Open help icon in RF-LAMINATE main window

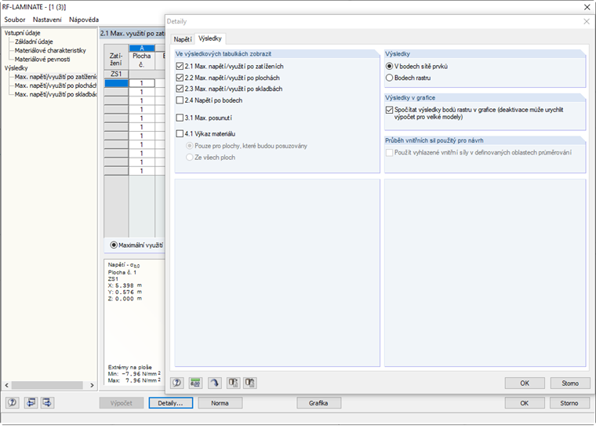[13, 402]
